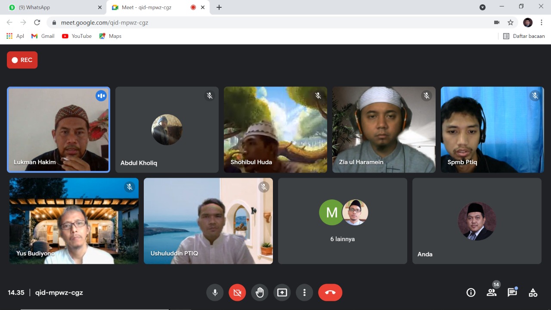Viewport: 551px width, 310px height.
Task: Close the WhatsApp tab
Action: point(100,7)
